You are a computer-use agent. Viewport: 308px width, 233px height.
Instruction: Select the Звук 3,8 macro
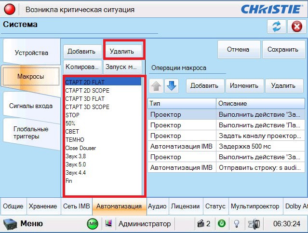click(x=103, y=156)
